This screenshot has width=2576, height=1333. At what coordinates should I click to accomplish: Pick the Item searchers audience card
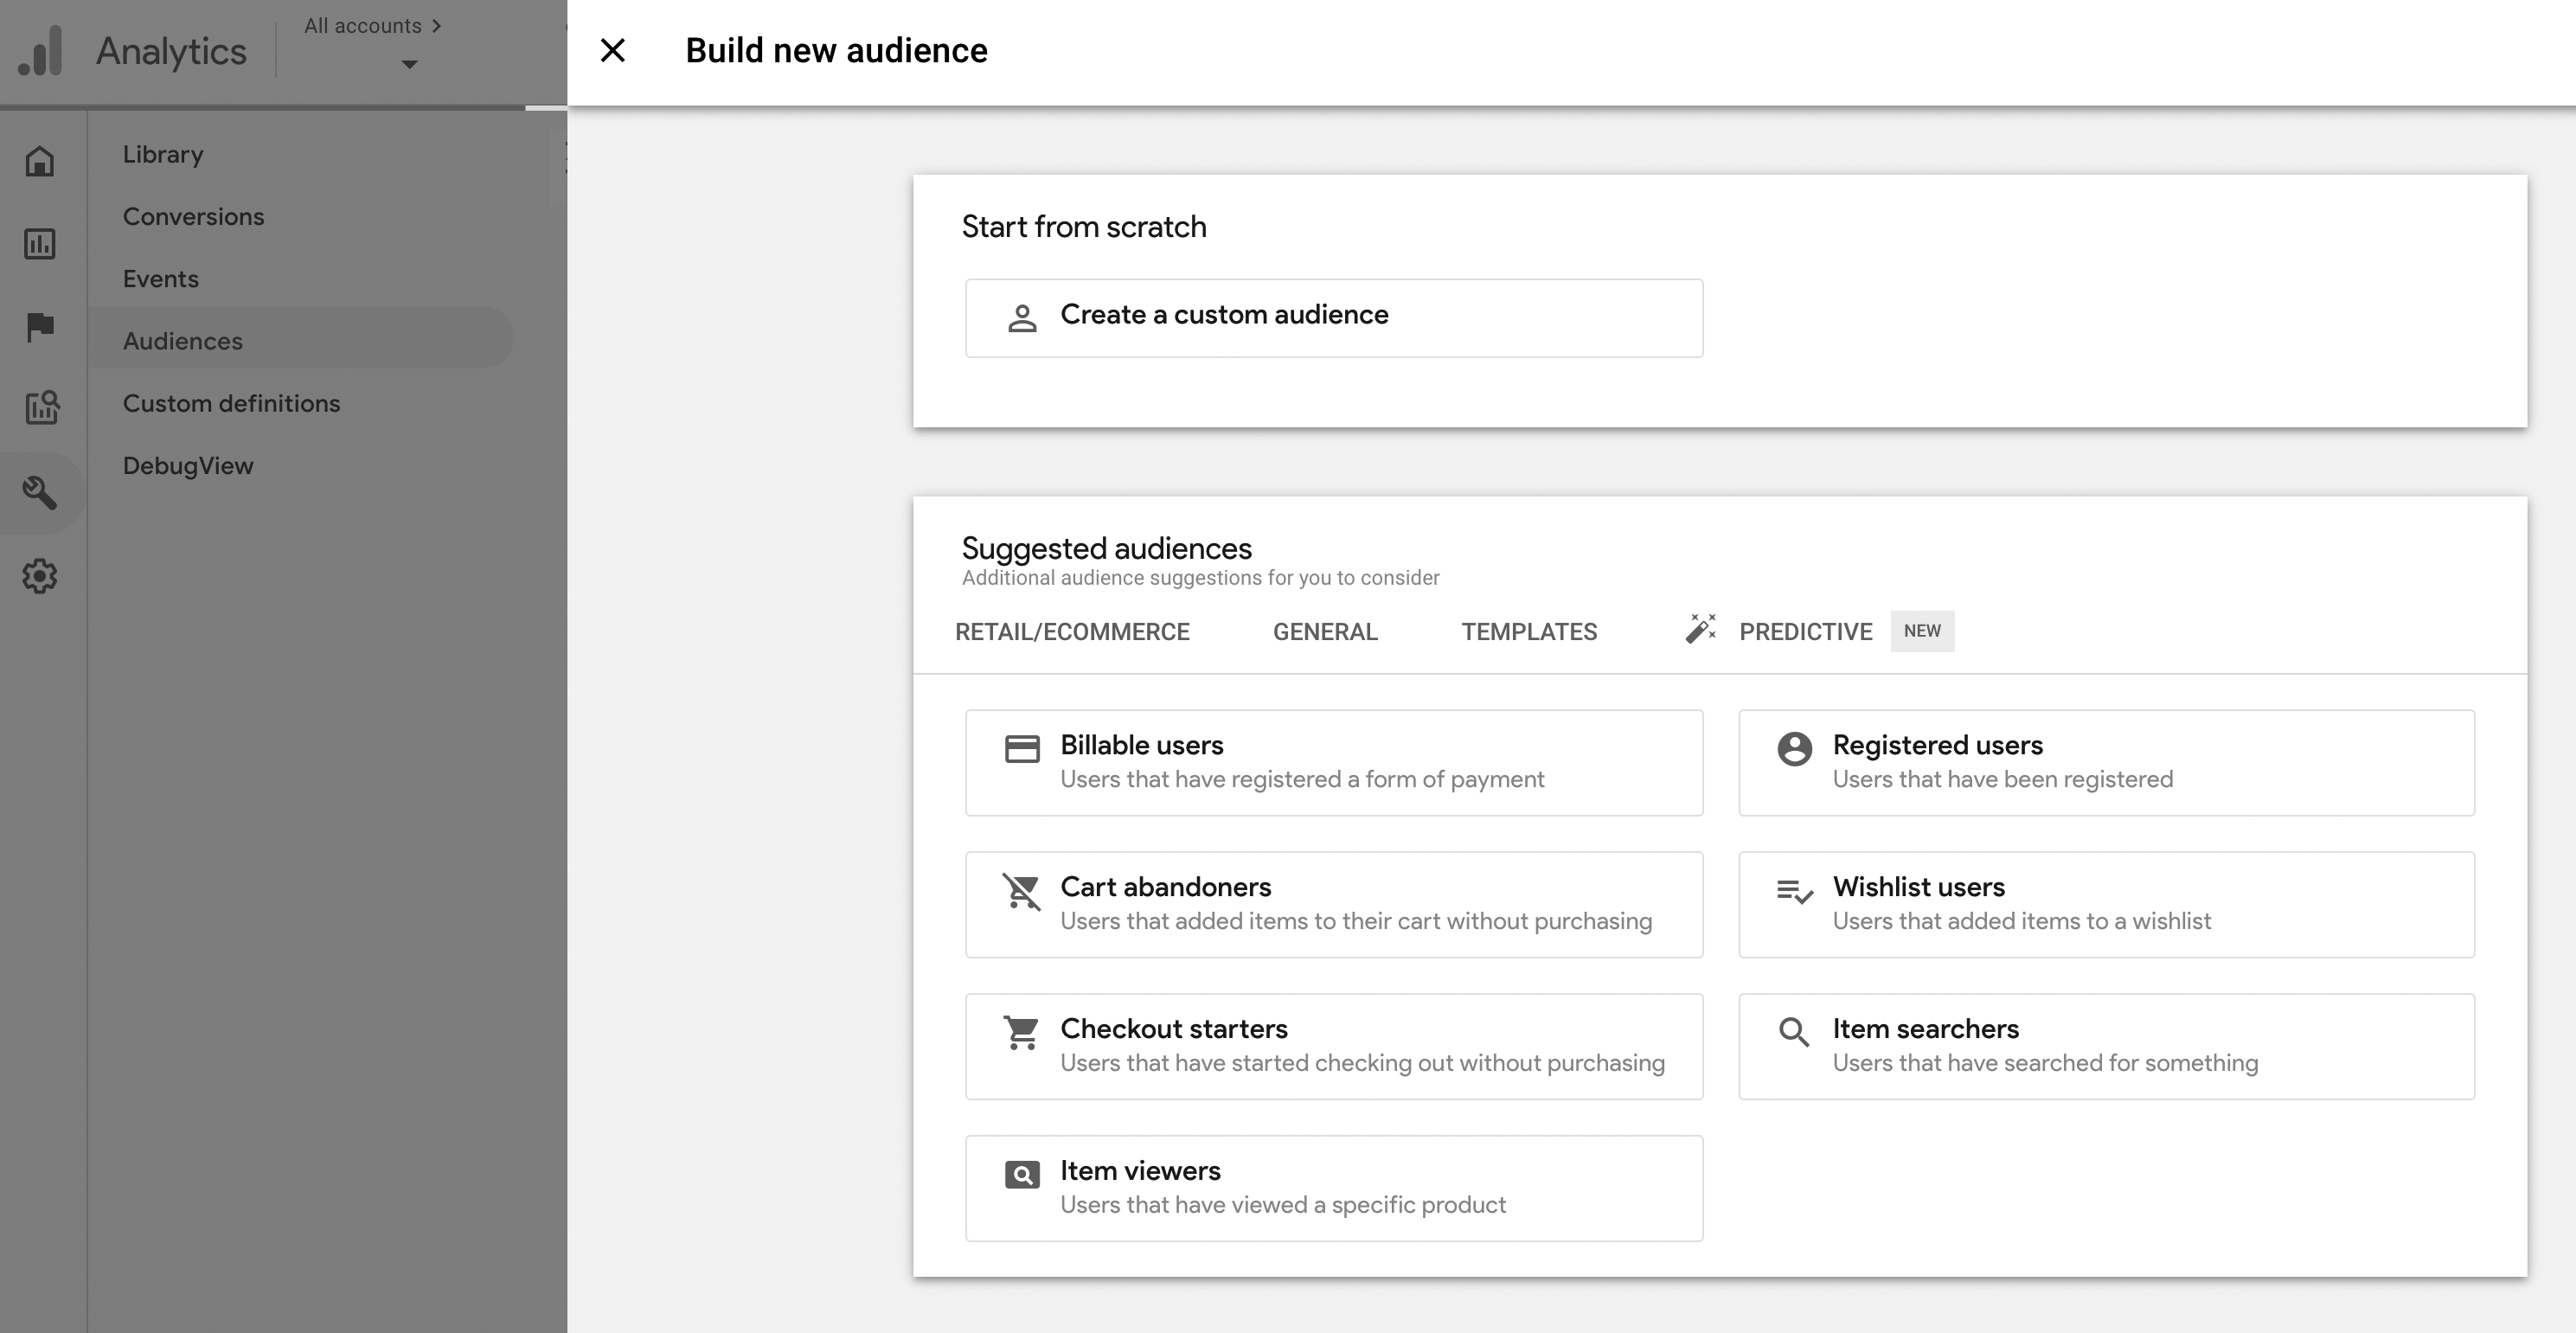tap(2106, 1046)
